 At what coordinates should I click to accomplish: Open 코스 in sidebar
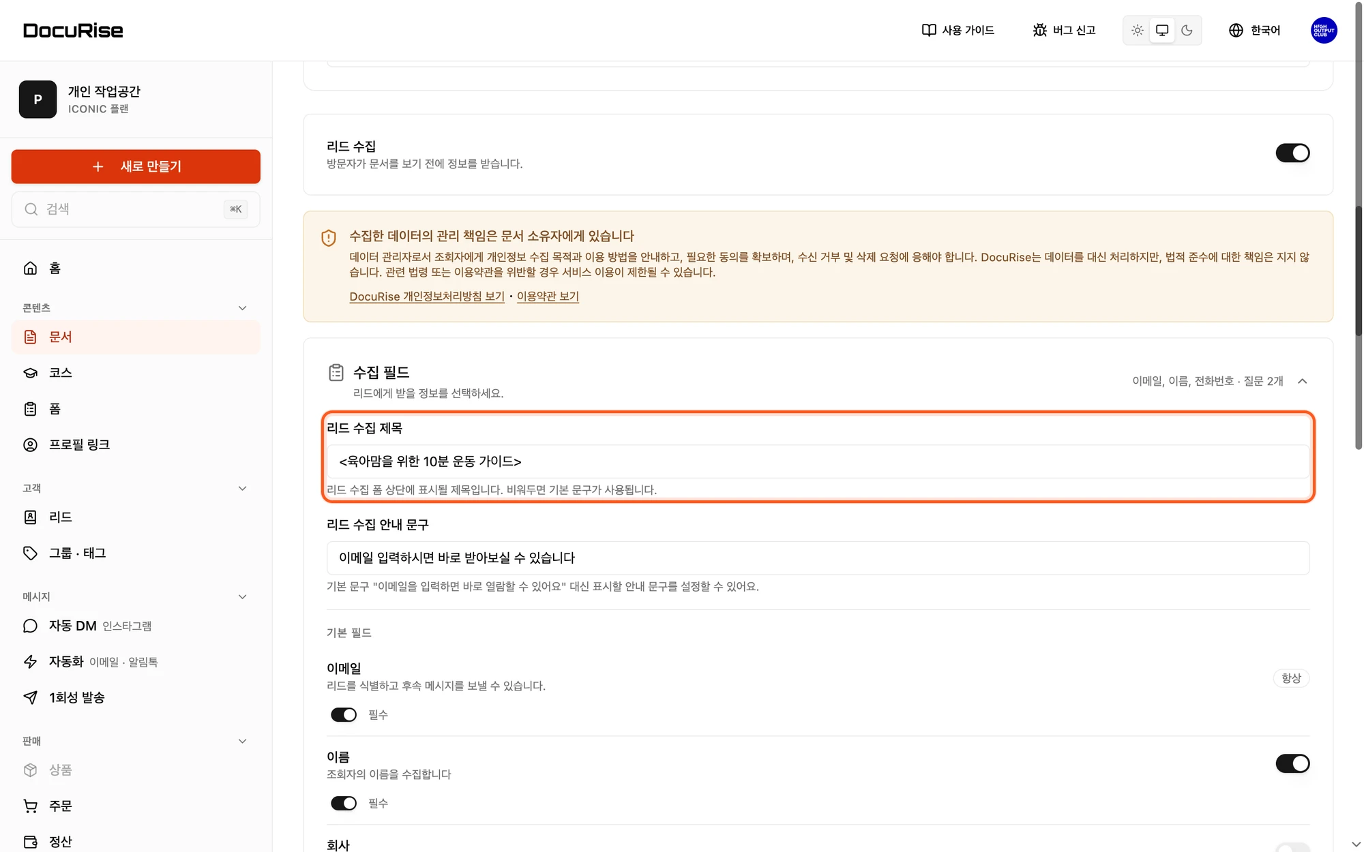(136, 373)
